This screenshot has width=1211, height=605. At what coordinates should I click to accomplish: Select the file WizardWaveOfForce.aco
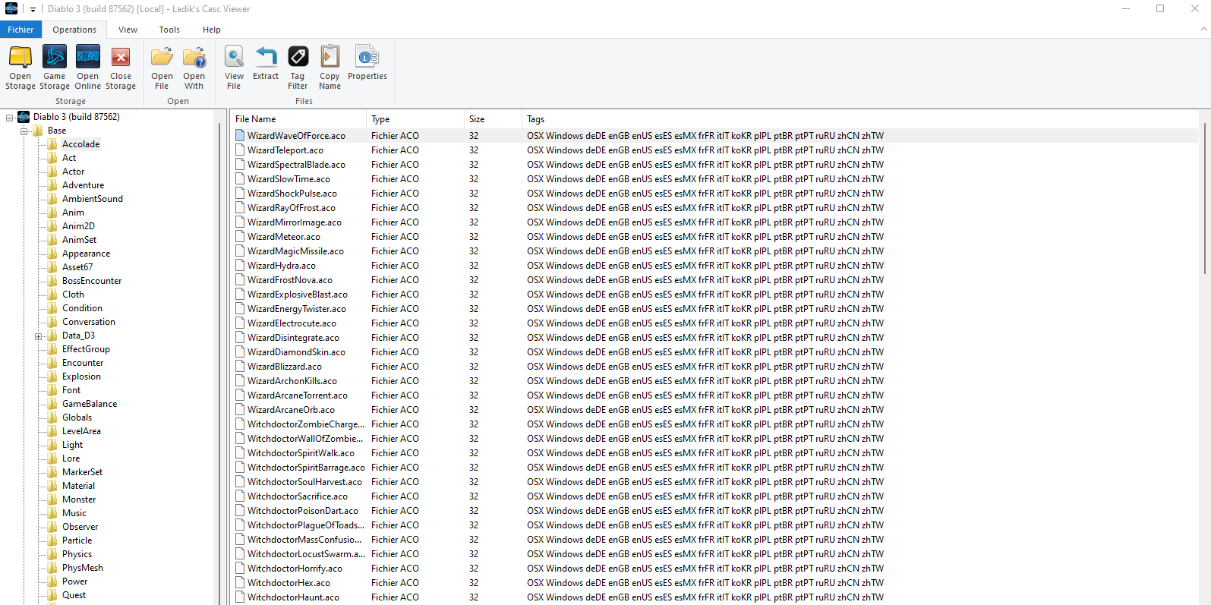tap(296, 136)
